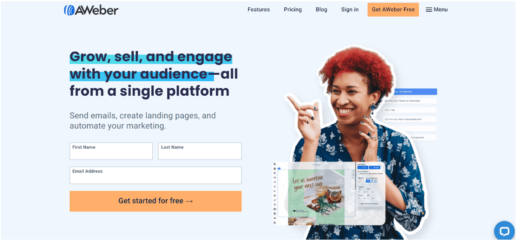Click the share icon in editor sidebar
Screen dimensions: 517x240
pos(275,182)
